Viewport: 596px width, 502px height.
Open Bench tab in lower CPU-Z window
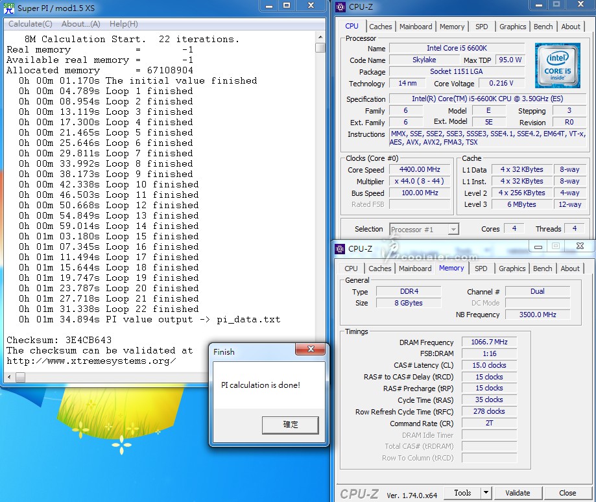[542, 269]
